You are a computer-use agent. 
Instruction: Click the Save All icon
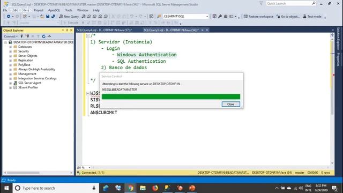tap(53, 17)
